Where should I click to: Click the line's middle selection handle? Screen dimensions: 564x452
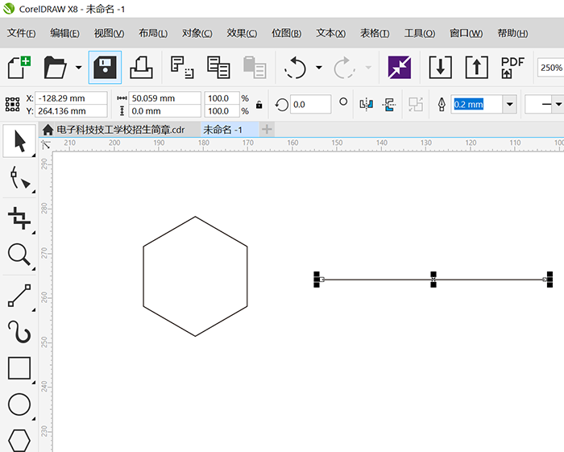tap(433, 280)
